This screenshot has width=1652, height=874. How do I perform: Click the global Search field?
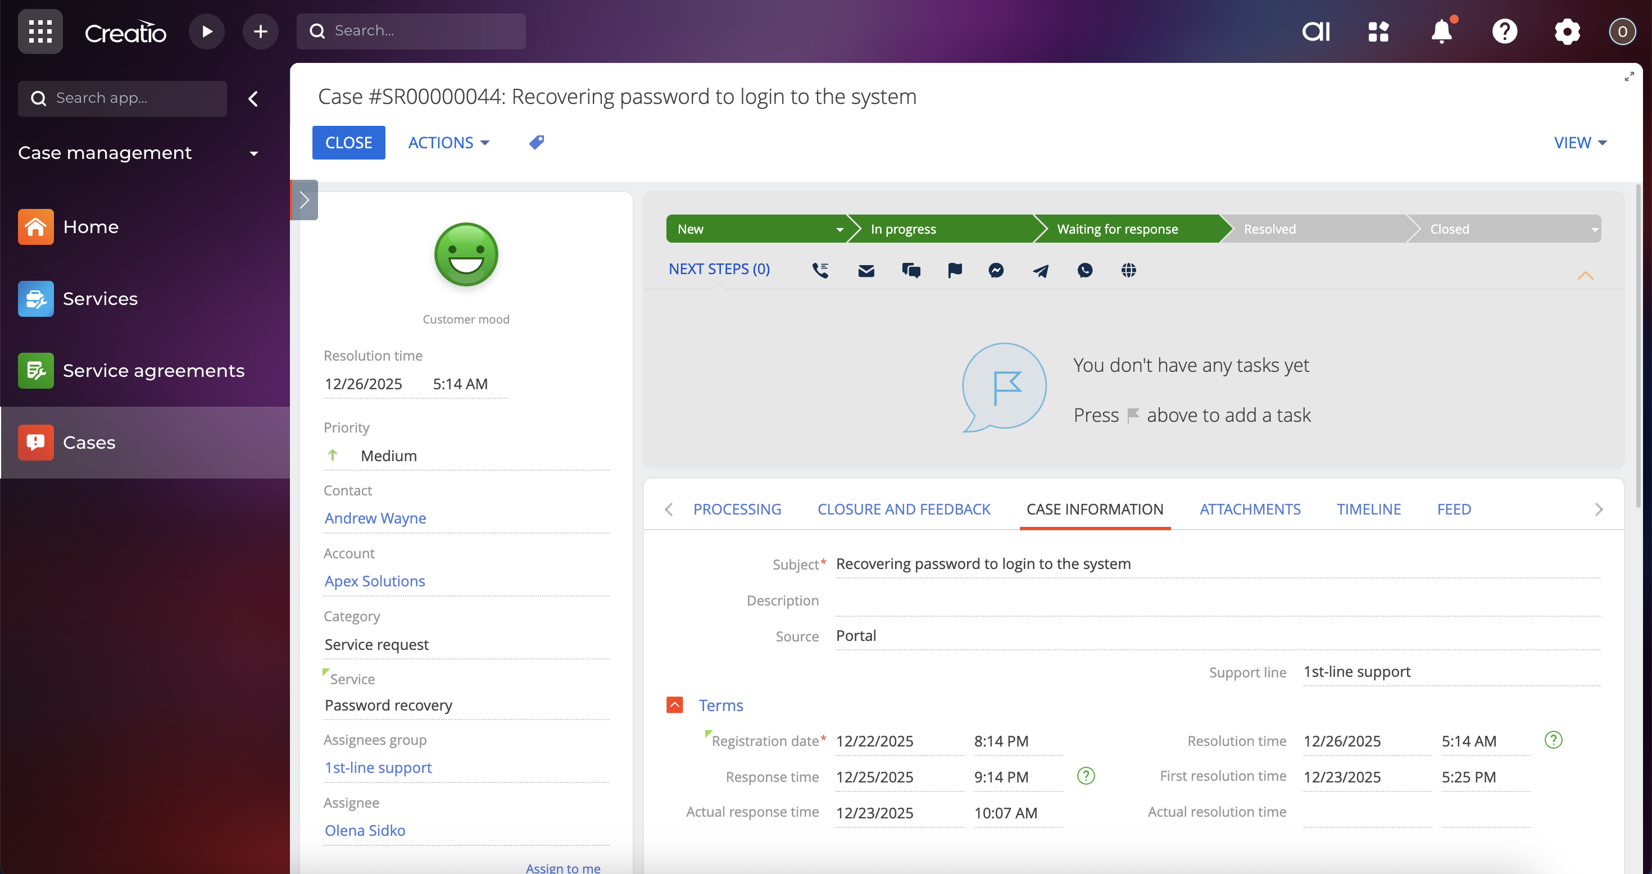tap(410, 31)
